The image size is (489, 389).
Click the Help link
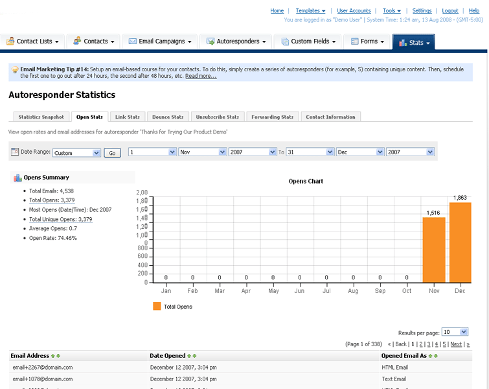(474, 10)
